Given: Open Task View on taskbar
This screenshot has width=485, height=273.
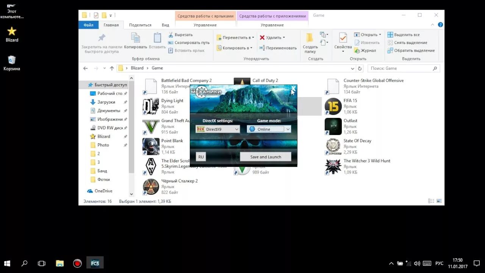Looking at the screenshot, I should 42,263.
